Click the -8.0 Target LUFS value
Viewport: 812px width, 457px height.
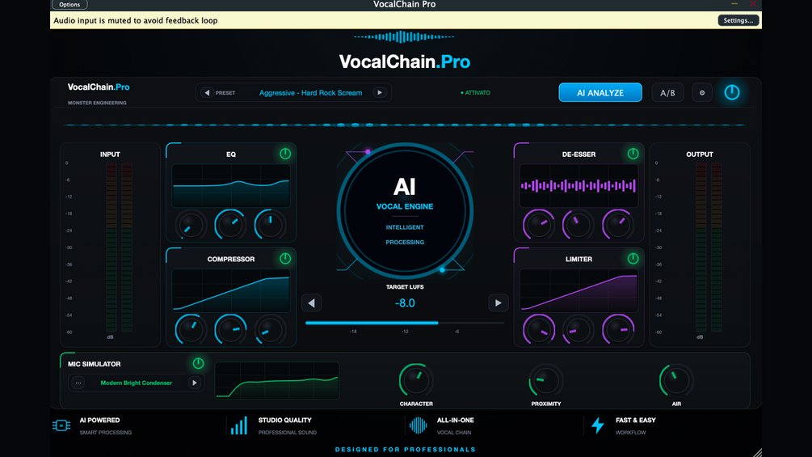coord(405,303)
